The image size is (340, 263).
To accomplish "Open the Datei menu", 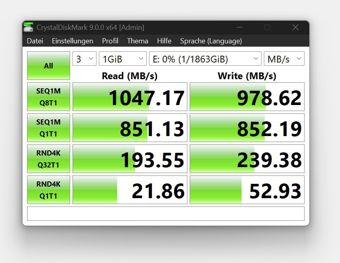I will 35,41.
